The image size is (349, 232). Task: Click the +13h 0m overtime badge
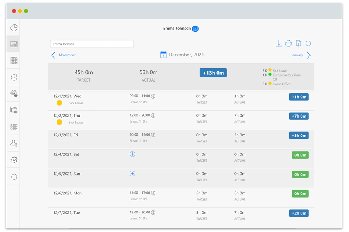click(213, 72)
